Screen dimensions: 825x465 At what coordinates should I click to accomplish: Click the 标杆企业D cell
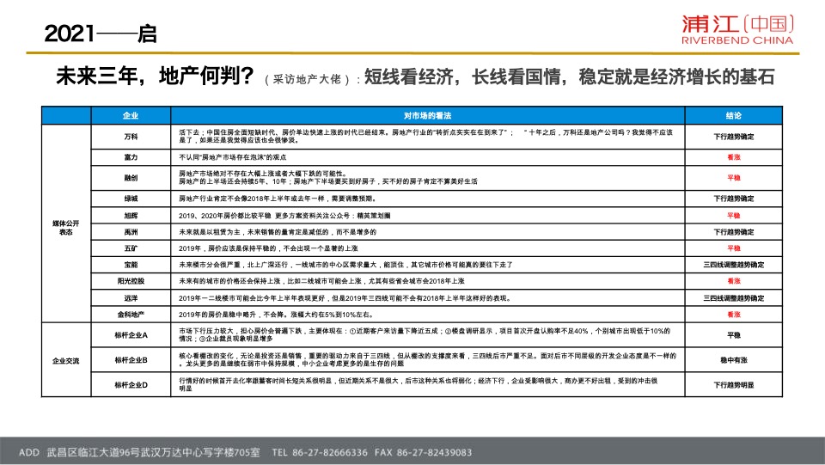pos(131,385)
